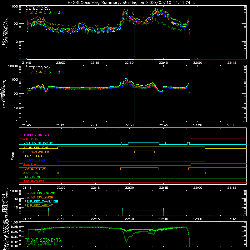The image size is (250, 250).
Task: Click the ECLIPSE FLAG label
Action: click(34, 160)
